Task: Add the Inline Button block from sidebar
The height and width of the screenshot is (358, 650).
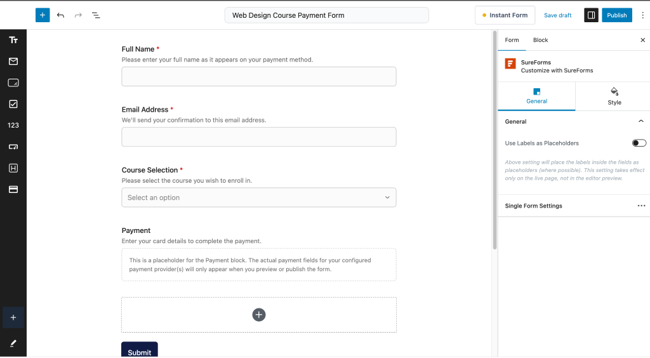Action: pyautogui.click(x=13, y=147)
